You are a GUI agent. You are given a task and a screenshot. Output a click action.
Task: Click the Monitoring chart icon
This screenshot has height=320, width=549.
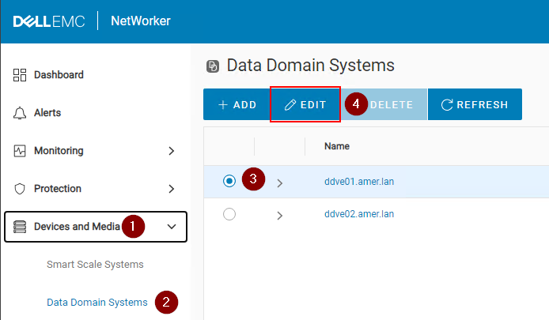coord(20,151)
